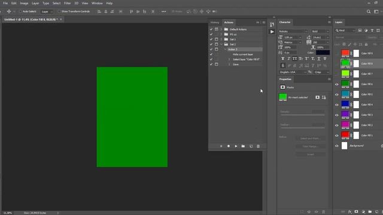This screenshot has height=215, width=383.
Task: Open the Character panel menu
Action: click(329, 22)
